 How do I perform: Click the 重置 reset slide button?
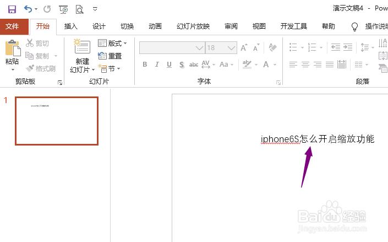pos(110,56)
